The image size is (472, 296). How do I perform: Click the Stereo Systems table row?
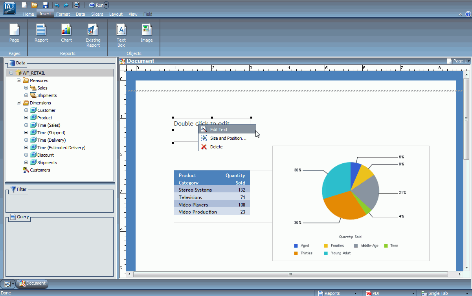pos(212,190)
